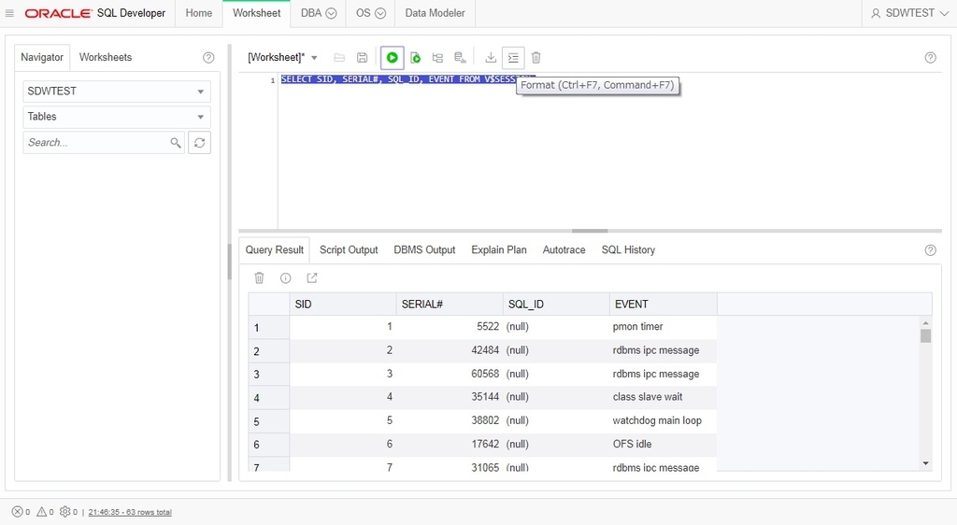Click the serial value 35144
The image size is (957, 525).
(485, 397)
